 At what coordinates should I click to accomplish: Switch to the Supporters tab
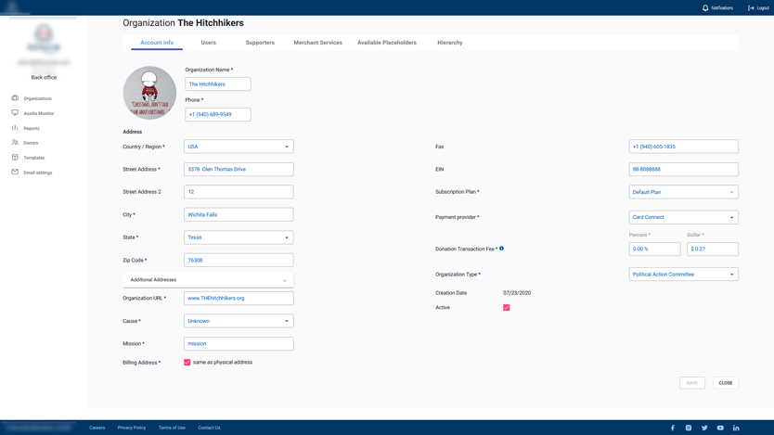coord(260,43)
